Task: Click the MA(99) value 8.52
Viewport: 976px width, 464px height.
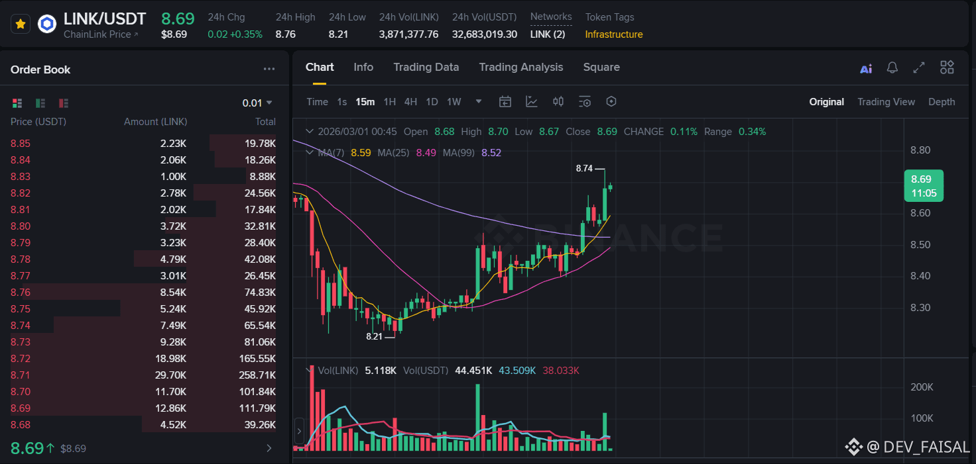Action: click(x=491, y=152)
